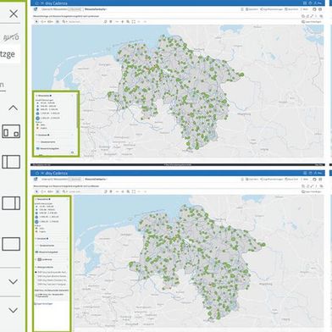
Task: Select the floating legend layout icon
Action: tap(11, 131)
